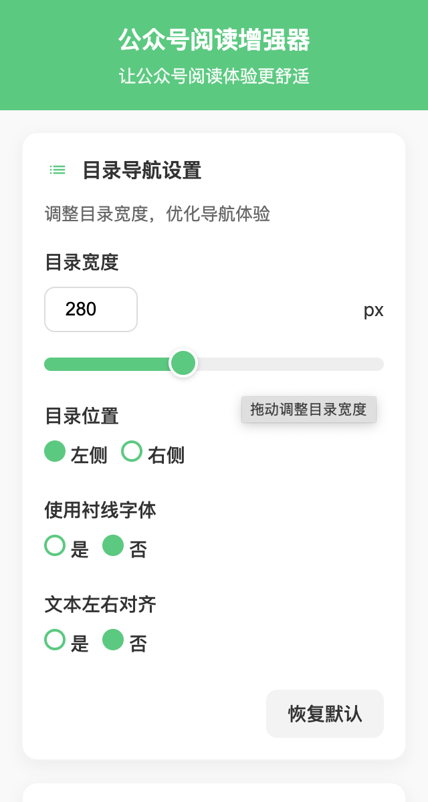Viewport: 428px width, 802px height.
Task: Select the 左侧 radio for 目录位置
Action: click(x=55, y=452)
